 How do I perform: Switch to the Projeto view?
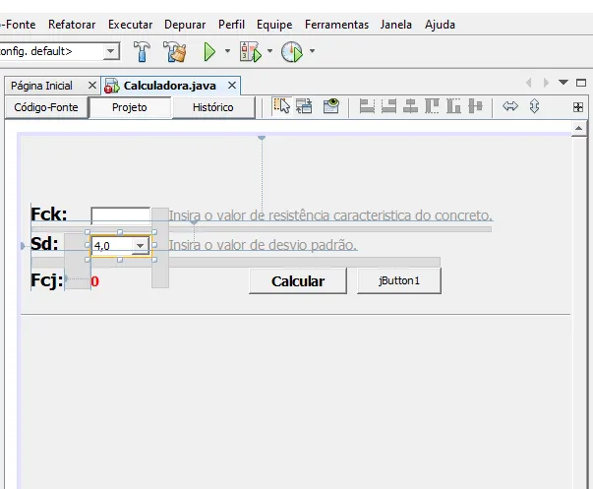[x=130, y=107]
